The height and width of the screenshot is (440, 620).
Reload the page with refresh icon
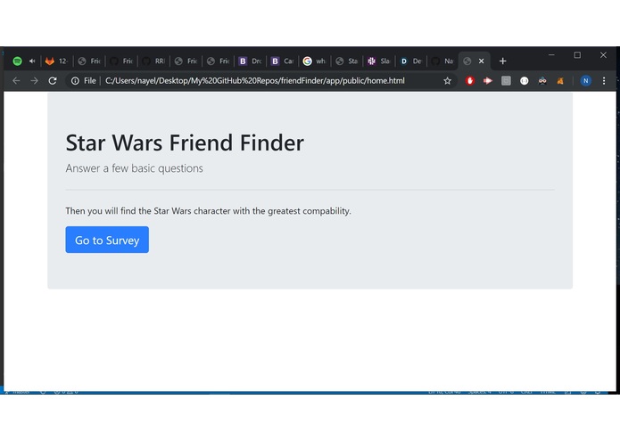53,81
